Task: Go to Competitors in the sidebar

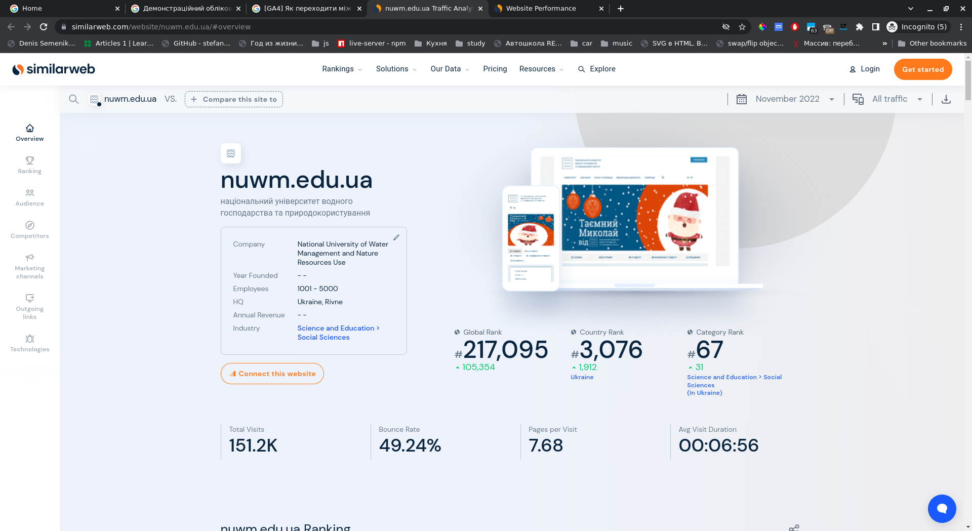Action: click(29, 230)
